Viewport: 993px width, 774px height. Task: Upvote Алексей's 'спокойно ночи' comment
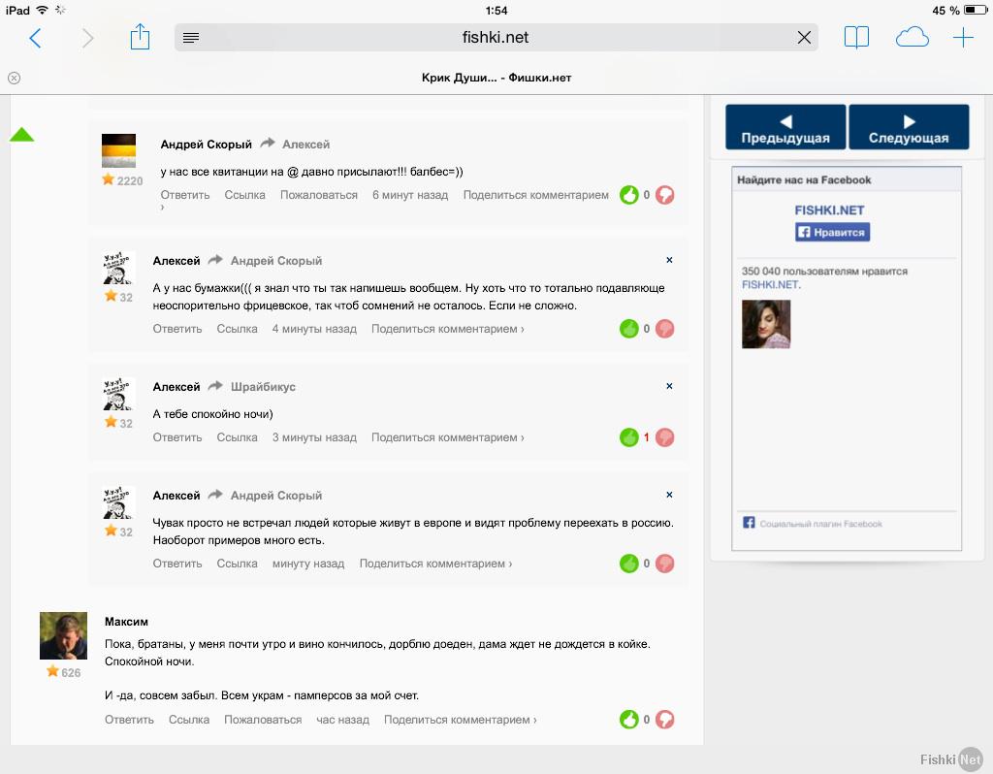tap(629, 437)
